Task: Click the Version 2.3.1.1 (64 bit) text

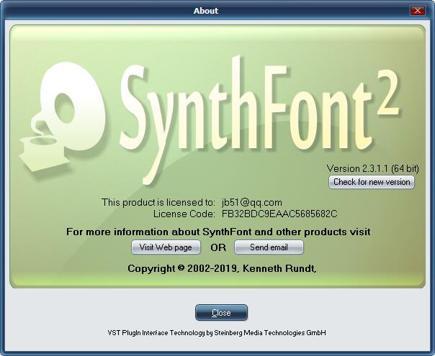Action: (x=373, y=168)
